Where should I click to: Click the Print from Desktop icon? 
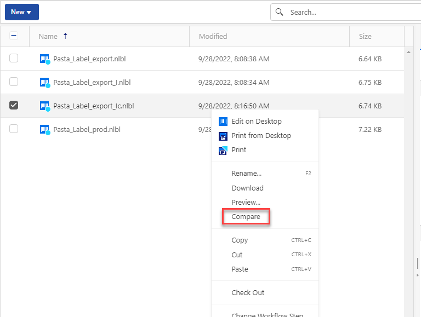(x=223, y=136)
